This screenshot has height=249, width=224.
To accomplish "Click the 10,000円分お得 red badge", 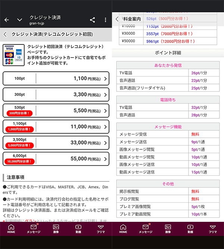I will 19,161.
